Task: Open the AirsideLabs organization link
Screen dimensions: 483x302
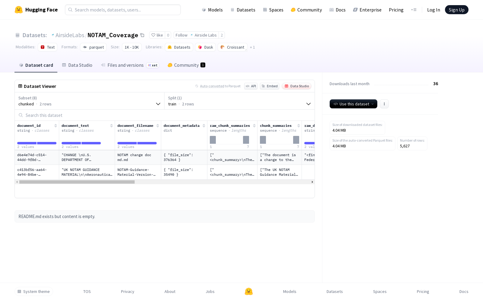Action: 70,35
